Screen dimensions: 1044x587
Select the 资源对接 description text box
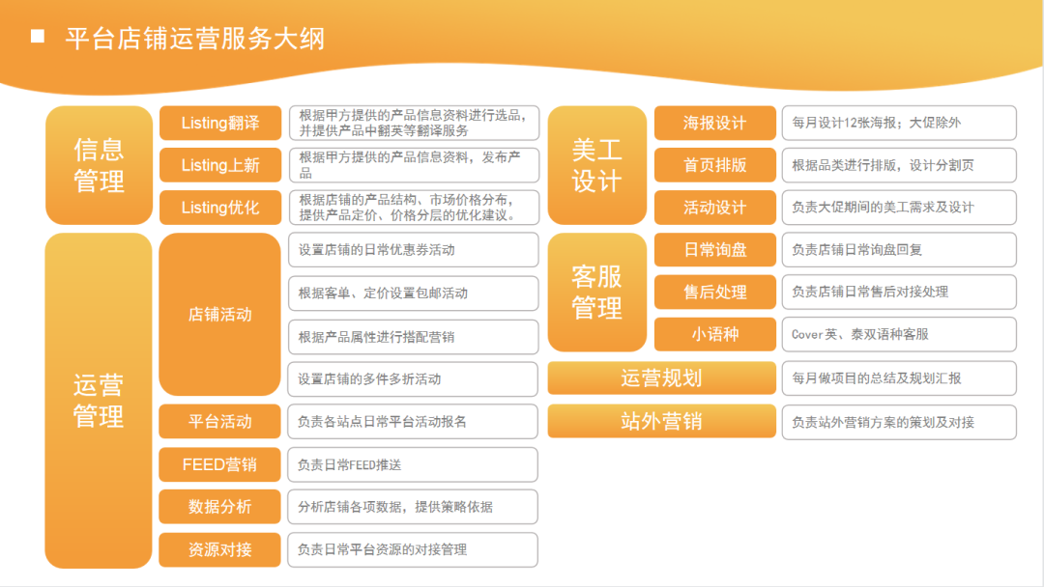pyautogui.click(x=413, y=550)
